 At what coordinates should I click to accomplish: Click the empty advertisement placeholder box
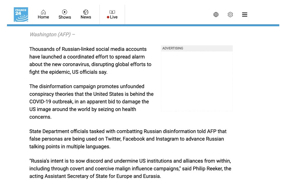197,81
